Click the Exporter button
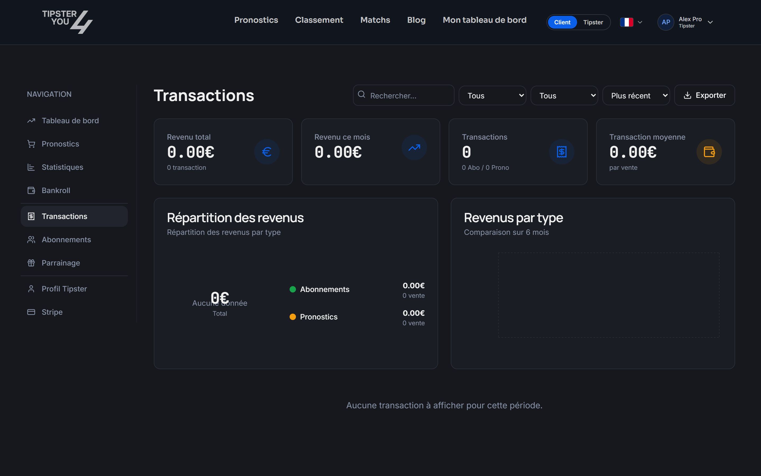The image size is (761, 476). [x=704, y=95]
